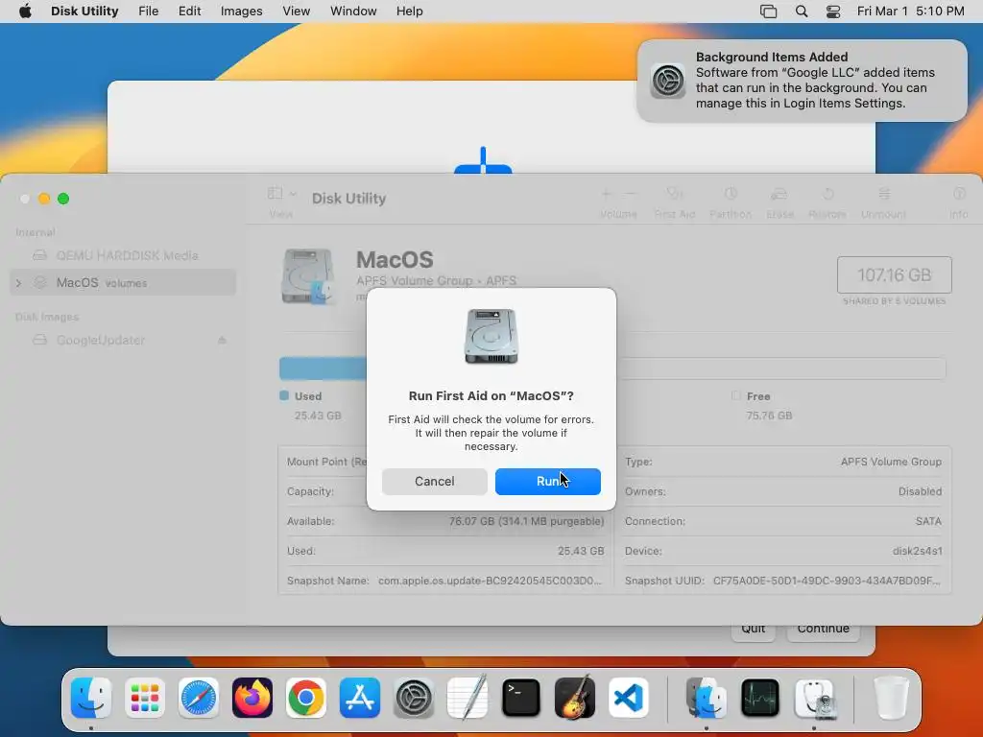Image resolution: width=983 pixels, height=737 pixels.
Task: Open the Trash from the Dock
Action: [x=891, y=698]
